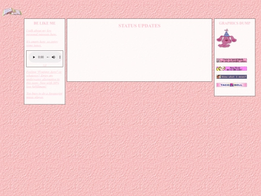Open the 'Javascript music player' link

[44, 95]
